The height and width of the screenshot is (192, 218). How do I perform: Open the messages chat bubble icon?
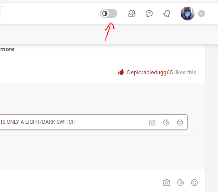point(149,13)
